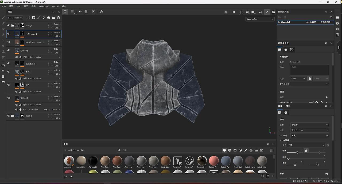Click lock ratio icon beside size 4096
The image size is (342, 184).
pyautogui.click(x=310, y=79)
